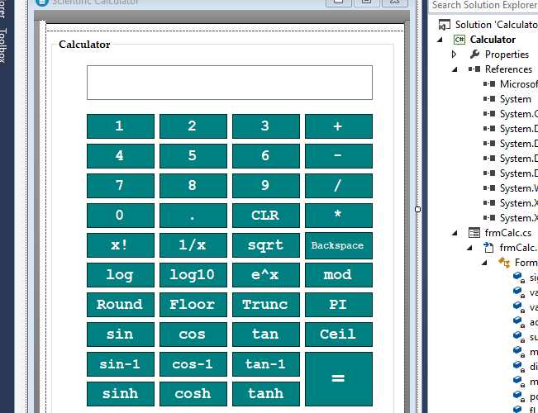Select the cos-1 inverse button
538x413 pixels.
click(x=193, y=364)
